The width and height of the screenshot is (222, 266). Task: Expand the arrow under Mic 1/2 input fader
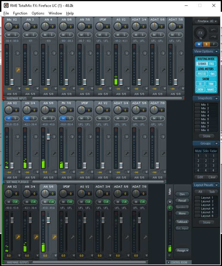coord(19,89)
